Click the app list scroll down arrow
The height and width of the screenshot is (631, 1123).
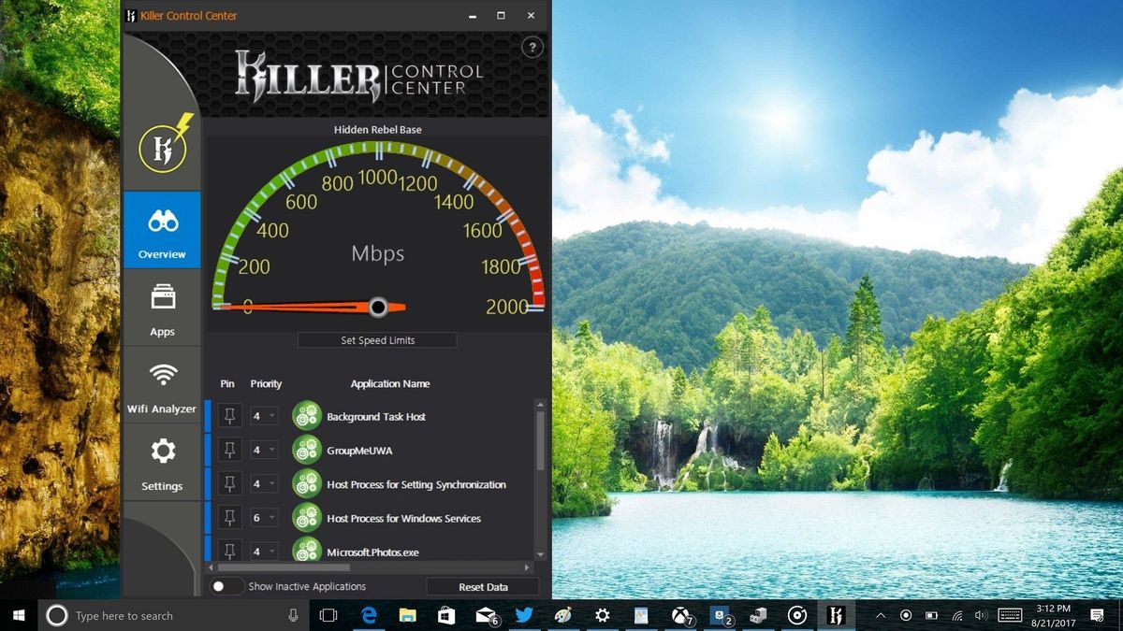540,554
